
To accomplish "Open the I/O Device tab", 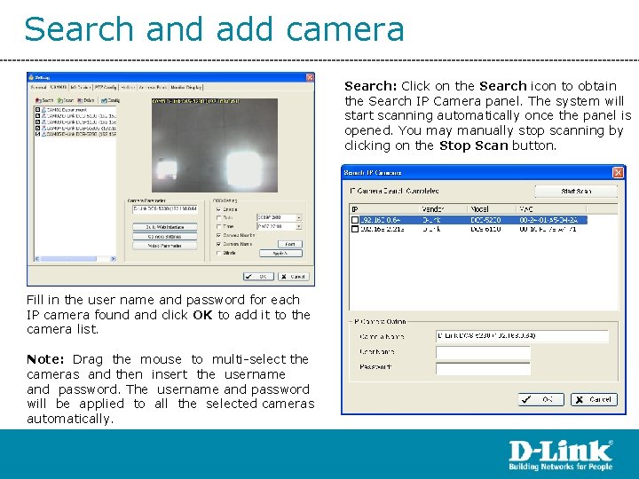I will pos(81,87).
